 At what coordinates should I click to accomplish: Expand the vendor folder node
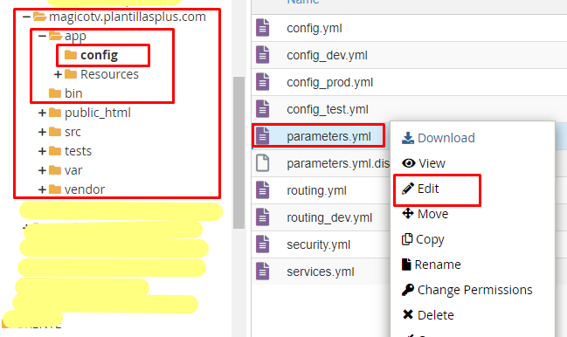(x=42, y=189)
